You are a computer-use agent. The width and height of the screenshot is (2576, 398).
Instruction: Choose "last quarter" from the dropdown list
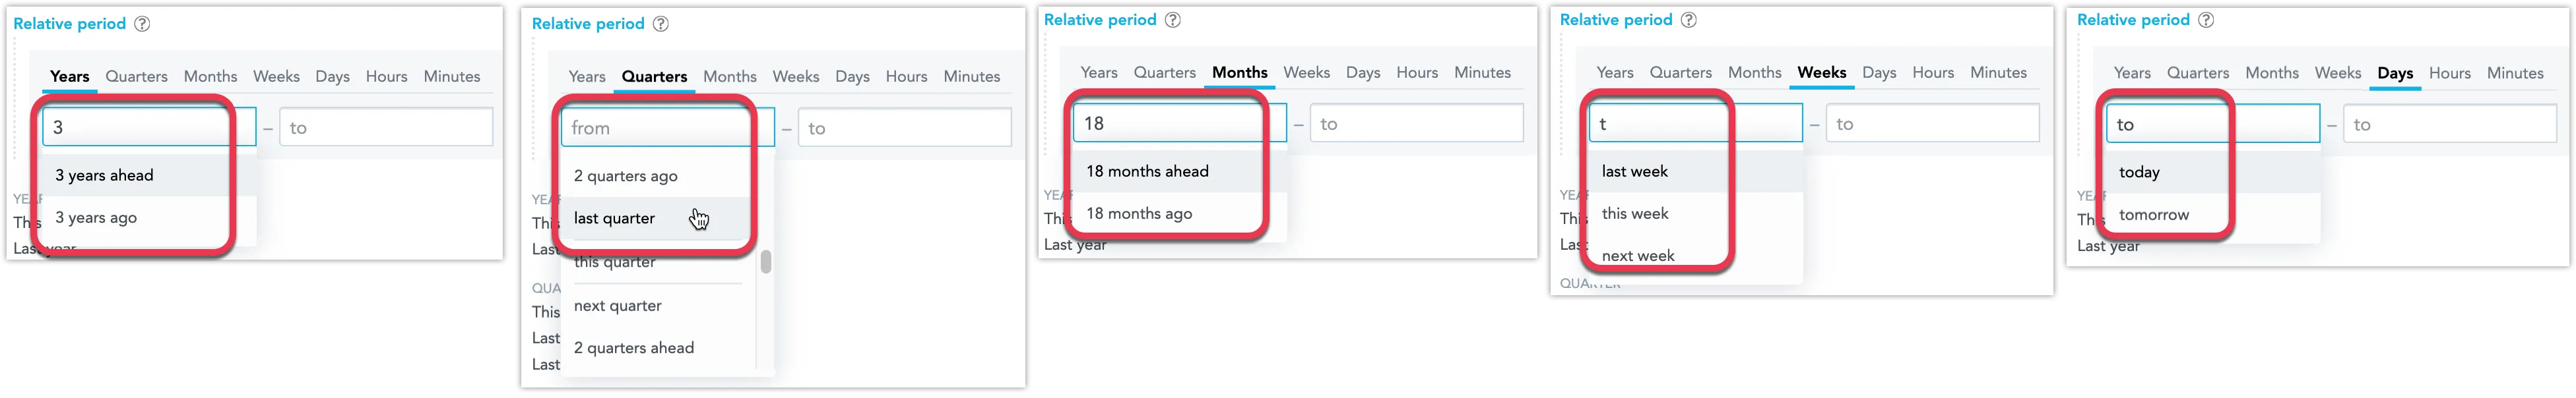[x=614, y=217]
